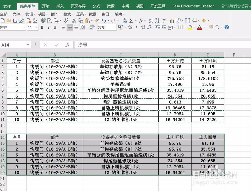Open the 公式 ribbon tab

[x=96, y=6]
